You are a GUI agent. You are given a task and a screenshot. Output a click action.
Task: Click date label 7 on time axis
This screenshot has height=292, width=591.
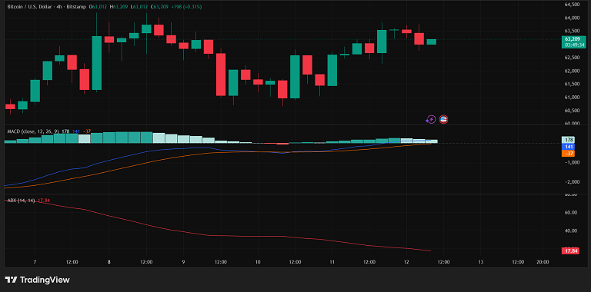pyautogui.click(x=35, y=262)
